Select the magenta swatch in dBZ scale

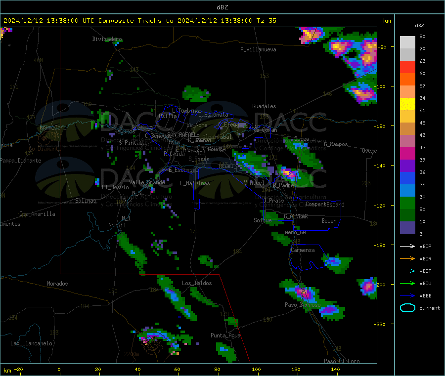pyautogui.click(x=407, y=153)
